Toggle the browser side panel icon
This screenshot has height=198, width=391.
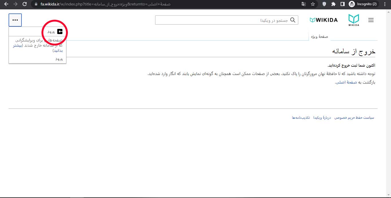[x=342, y=4]
